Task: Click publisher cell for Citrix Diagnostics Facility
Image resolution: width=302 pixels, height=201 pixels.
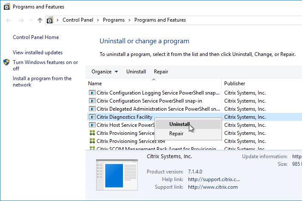Action: click(x=245, y=117)
